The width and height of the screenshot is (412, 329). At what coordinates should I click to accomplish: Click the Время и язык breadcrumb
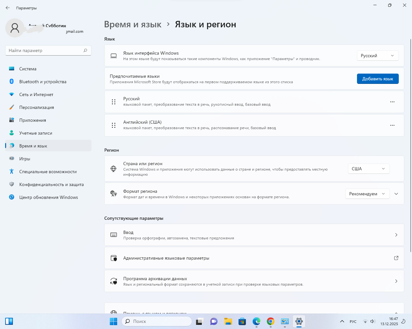click(133, 24)
